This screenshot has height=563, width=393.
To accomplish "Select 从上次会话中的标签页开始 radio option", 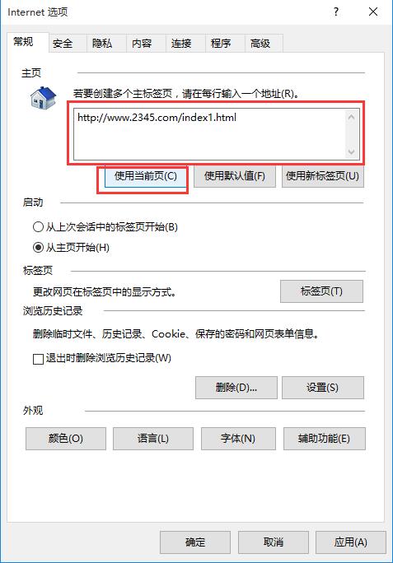I will click(38, 227).
